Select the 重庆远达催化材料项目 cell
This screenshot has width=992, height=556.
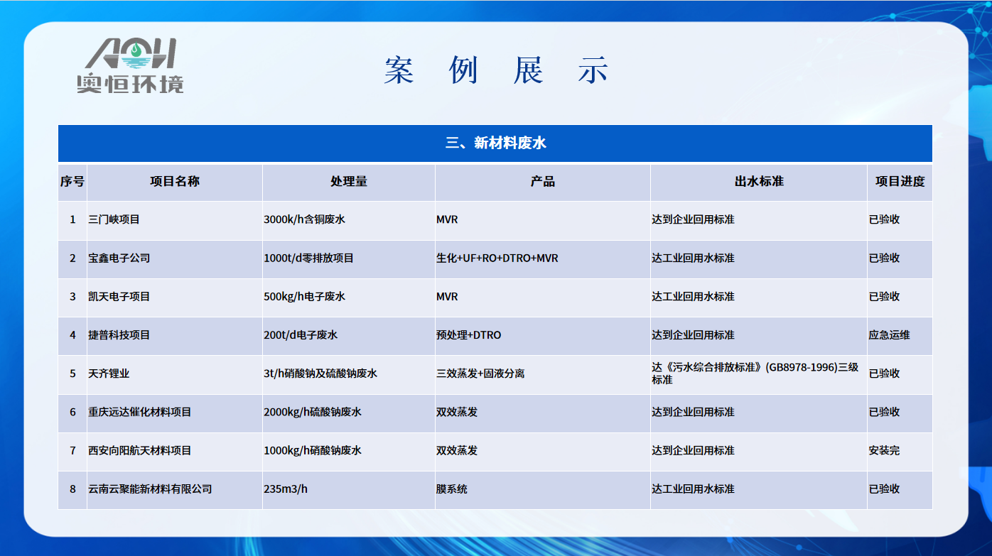(140, 413)
